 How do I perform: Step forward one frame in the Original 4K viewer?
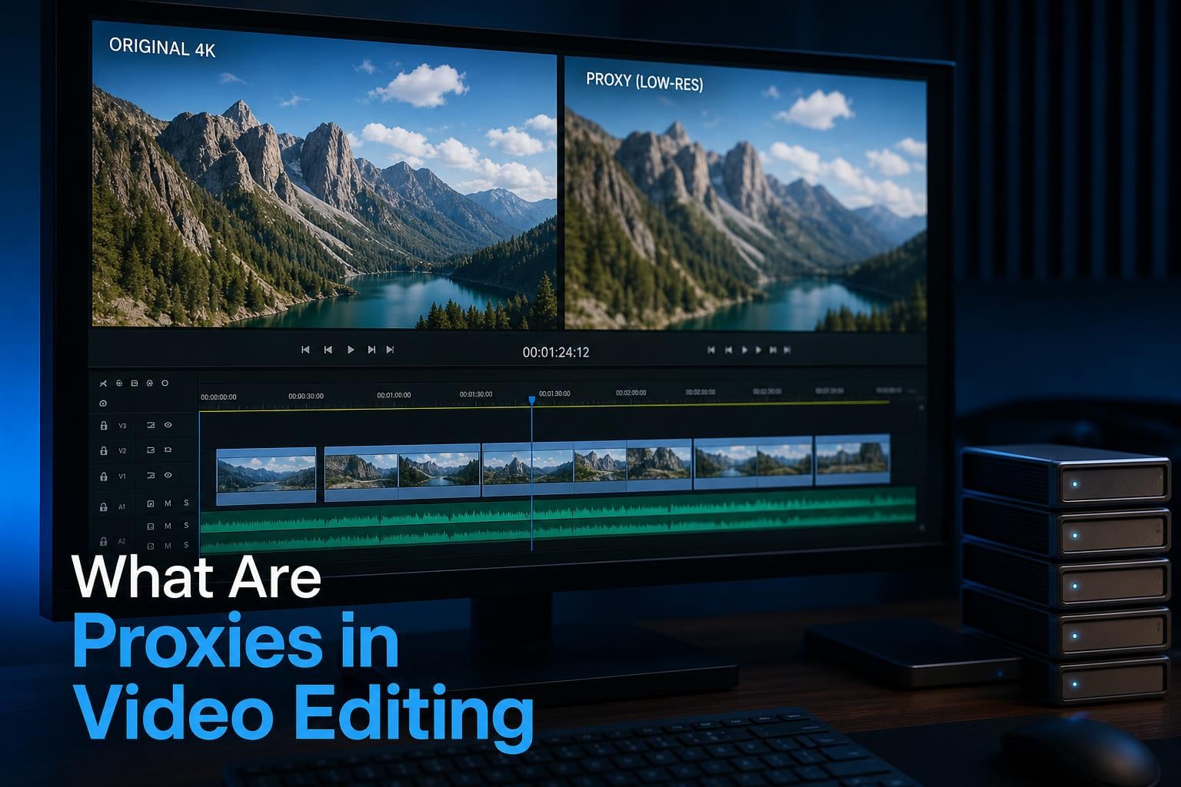click(x=371, y=350)
